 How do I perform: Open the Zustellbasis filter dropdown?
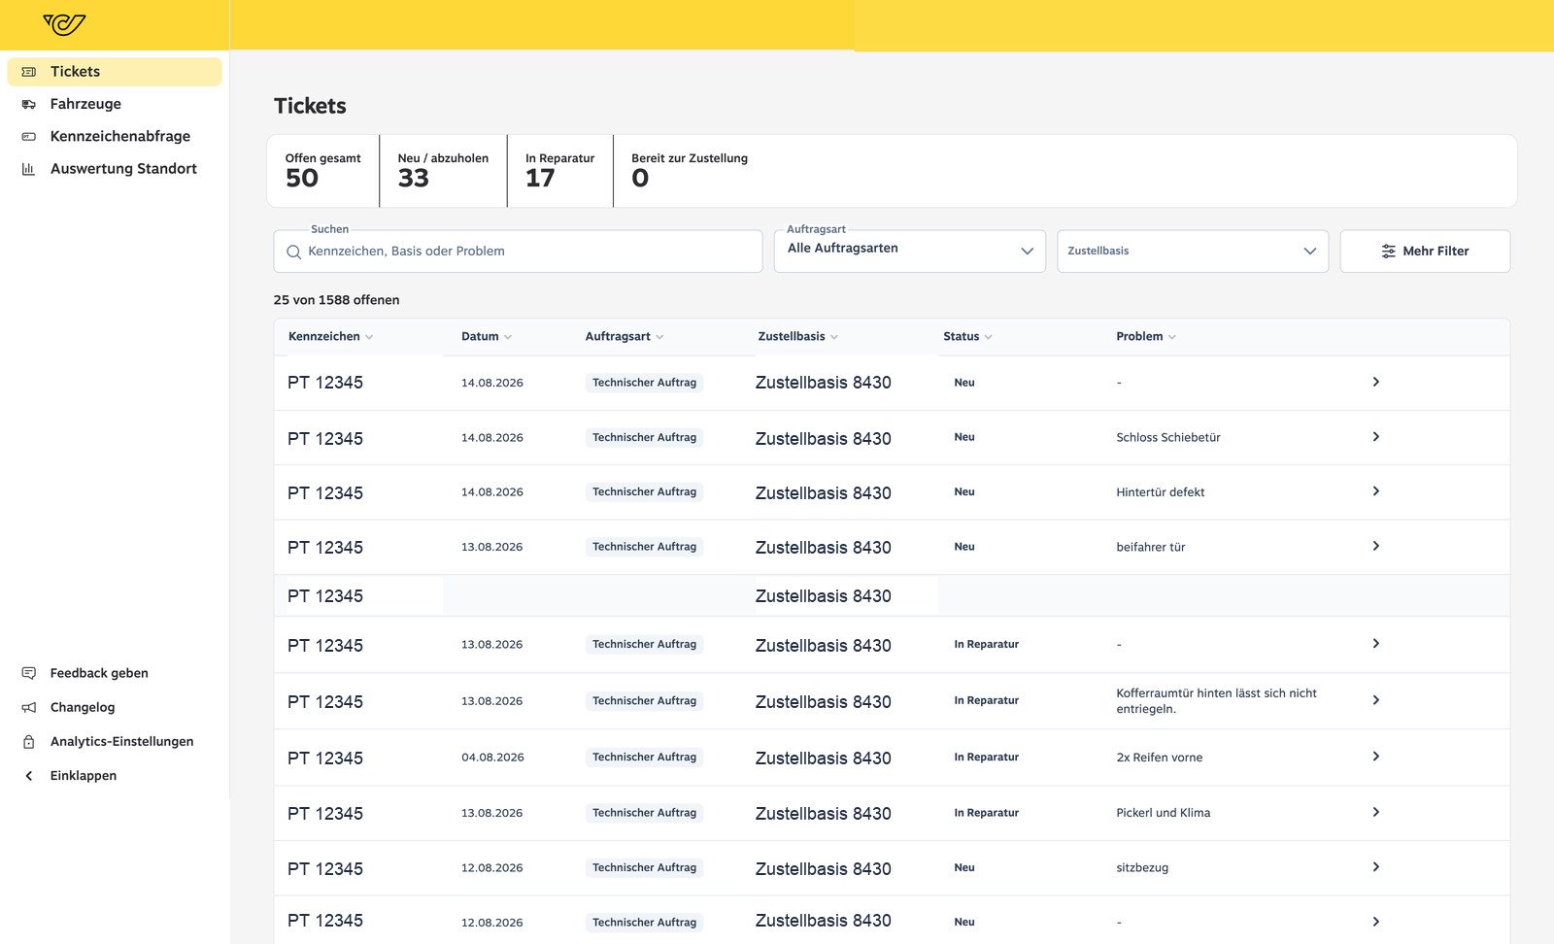click(x=1193, y=252)
